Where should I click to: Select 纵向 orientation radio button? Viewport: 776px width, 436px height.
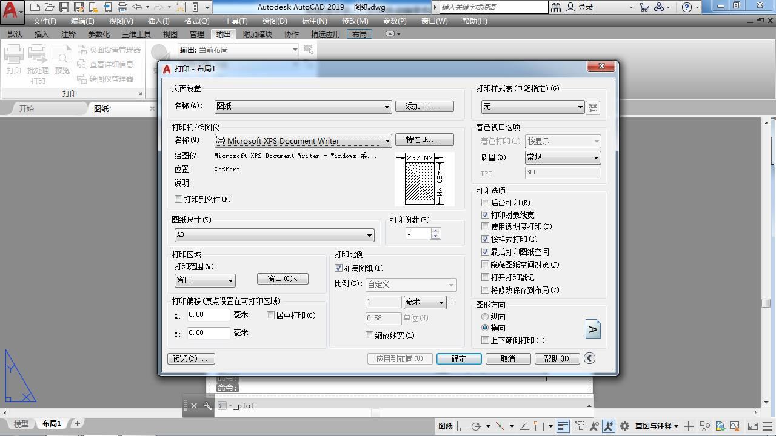coord(485,317)
